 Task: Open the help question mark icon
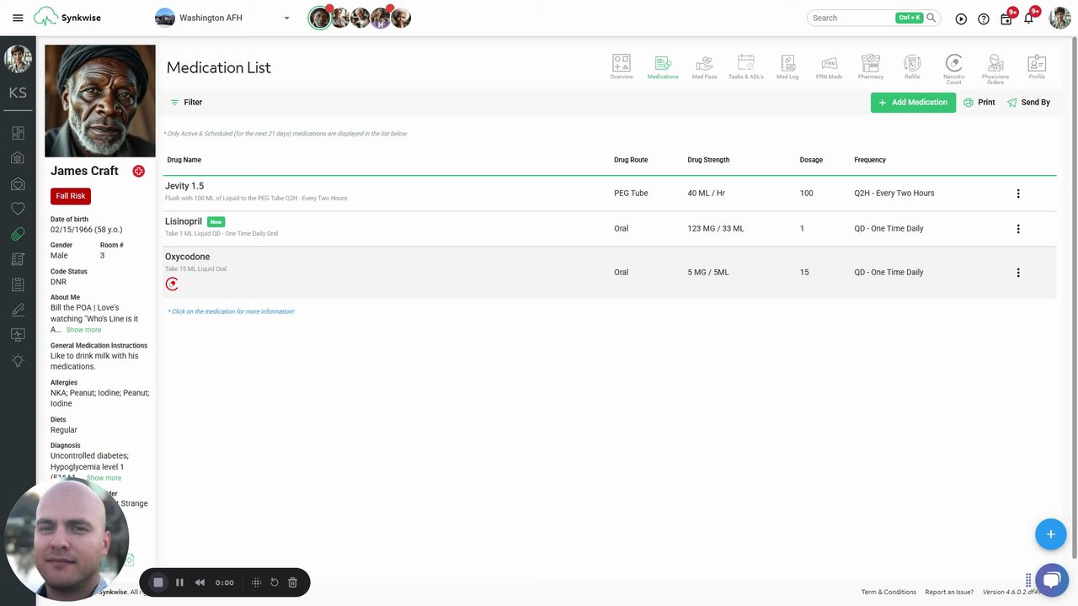tap(984, 19)
